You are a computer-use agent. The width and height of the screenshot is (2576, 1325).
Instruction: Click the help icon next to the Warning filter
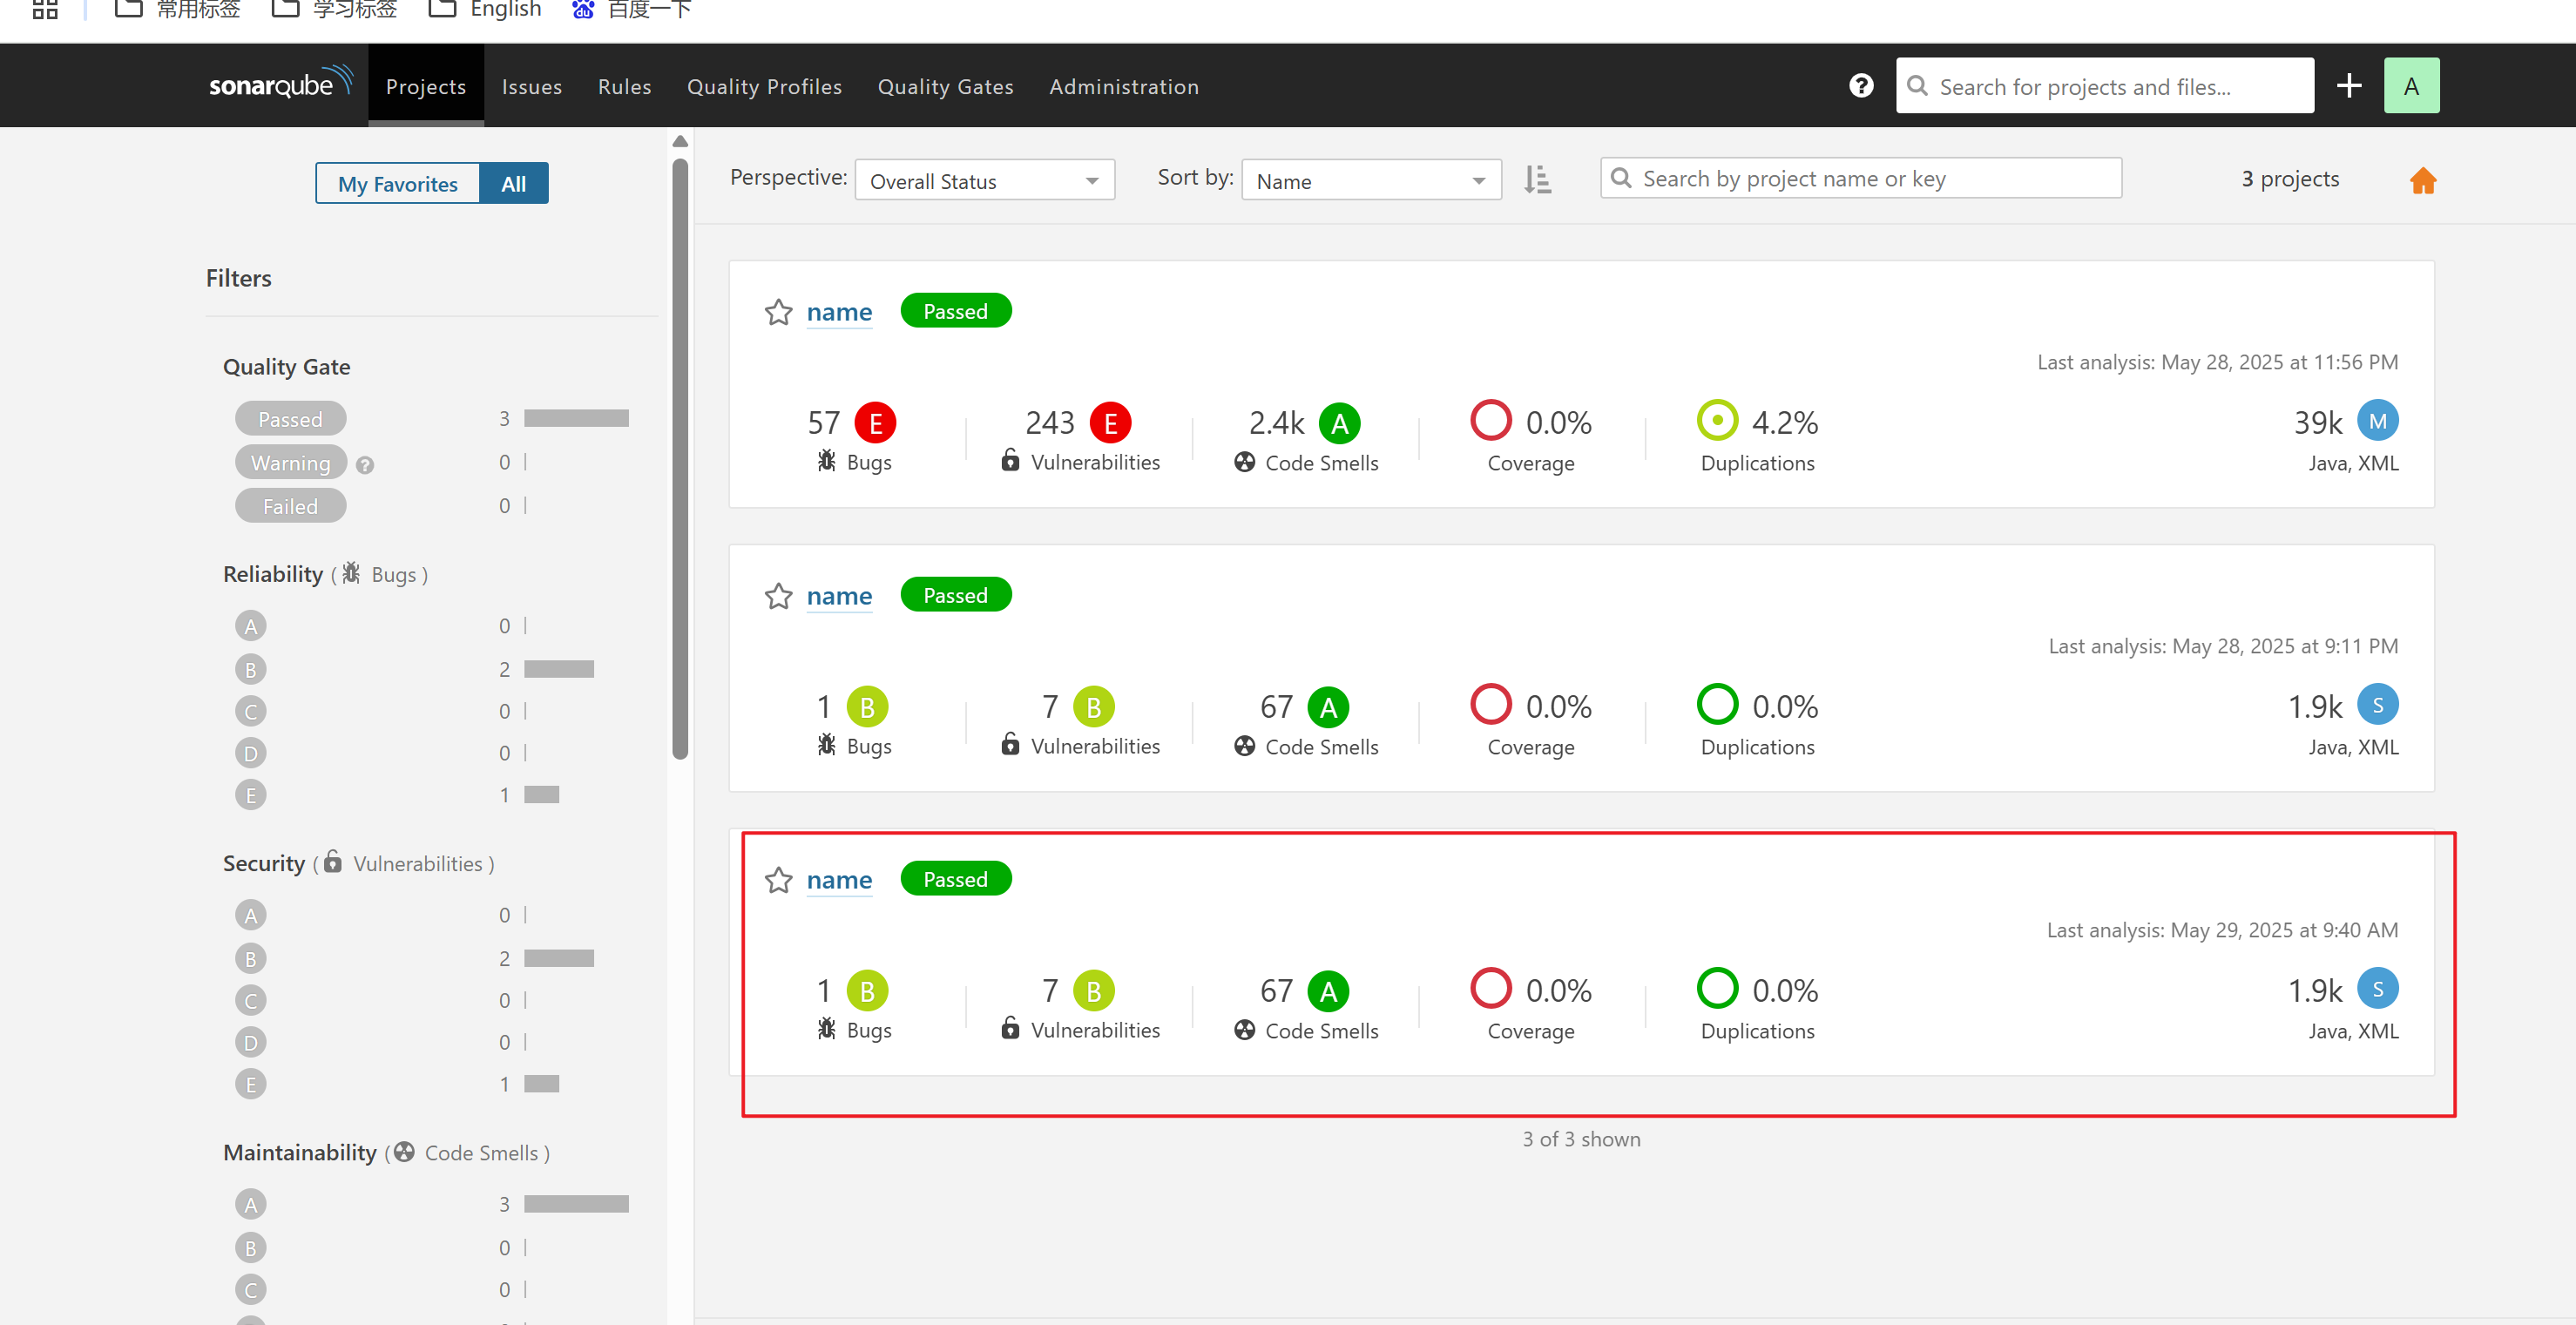click(364, 463)
